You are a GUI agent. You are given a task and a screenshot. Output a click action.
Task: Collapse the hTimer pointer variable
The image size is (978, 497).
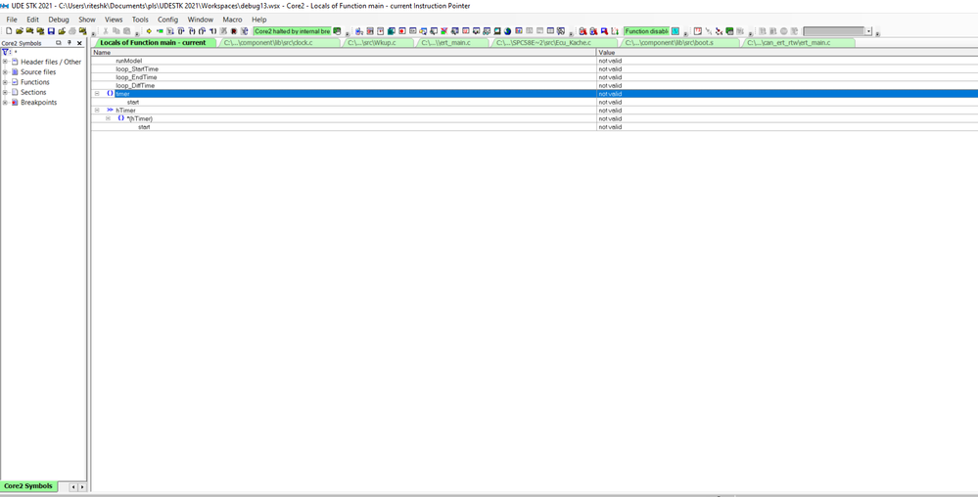coord(97,111)
